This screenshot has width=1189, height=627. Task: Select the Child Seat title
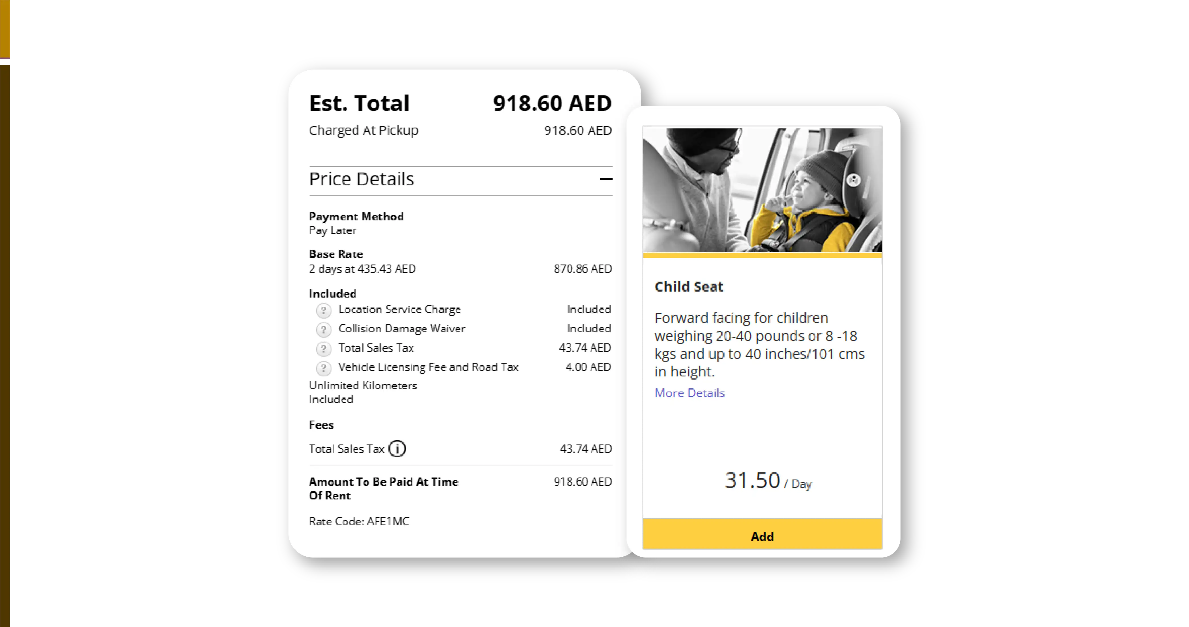pos(689,286)
